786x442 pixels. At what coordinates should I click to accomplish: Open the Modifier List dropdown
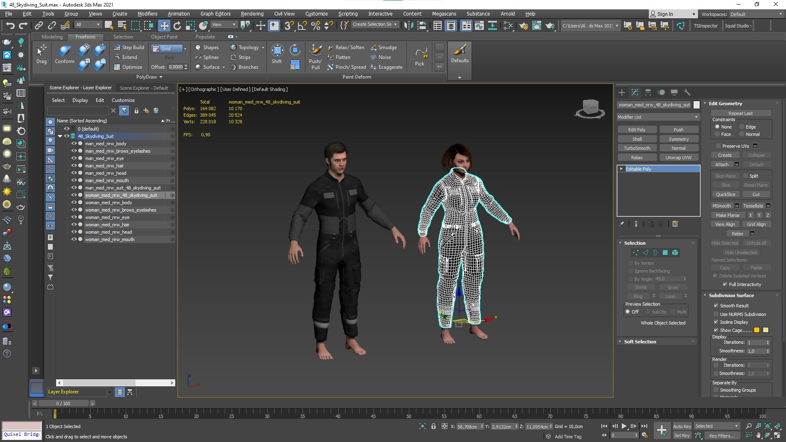pyautogui.click(x=658, y=117)
